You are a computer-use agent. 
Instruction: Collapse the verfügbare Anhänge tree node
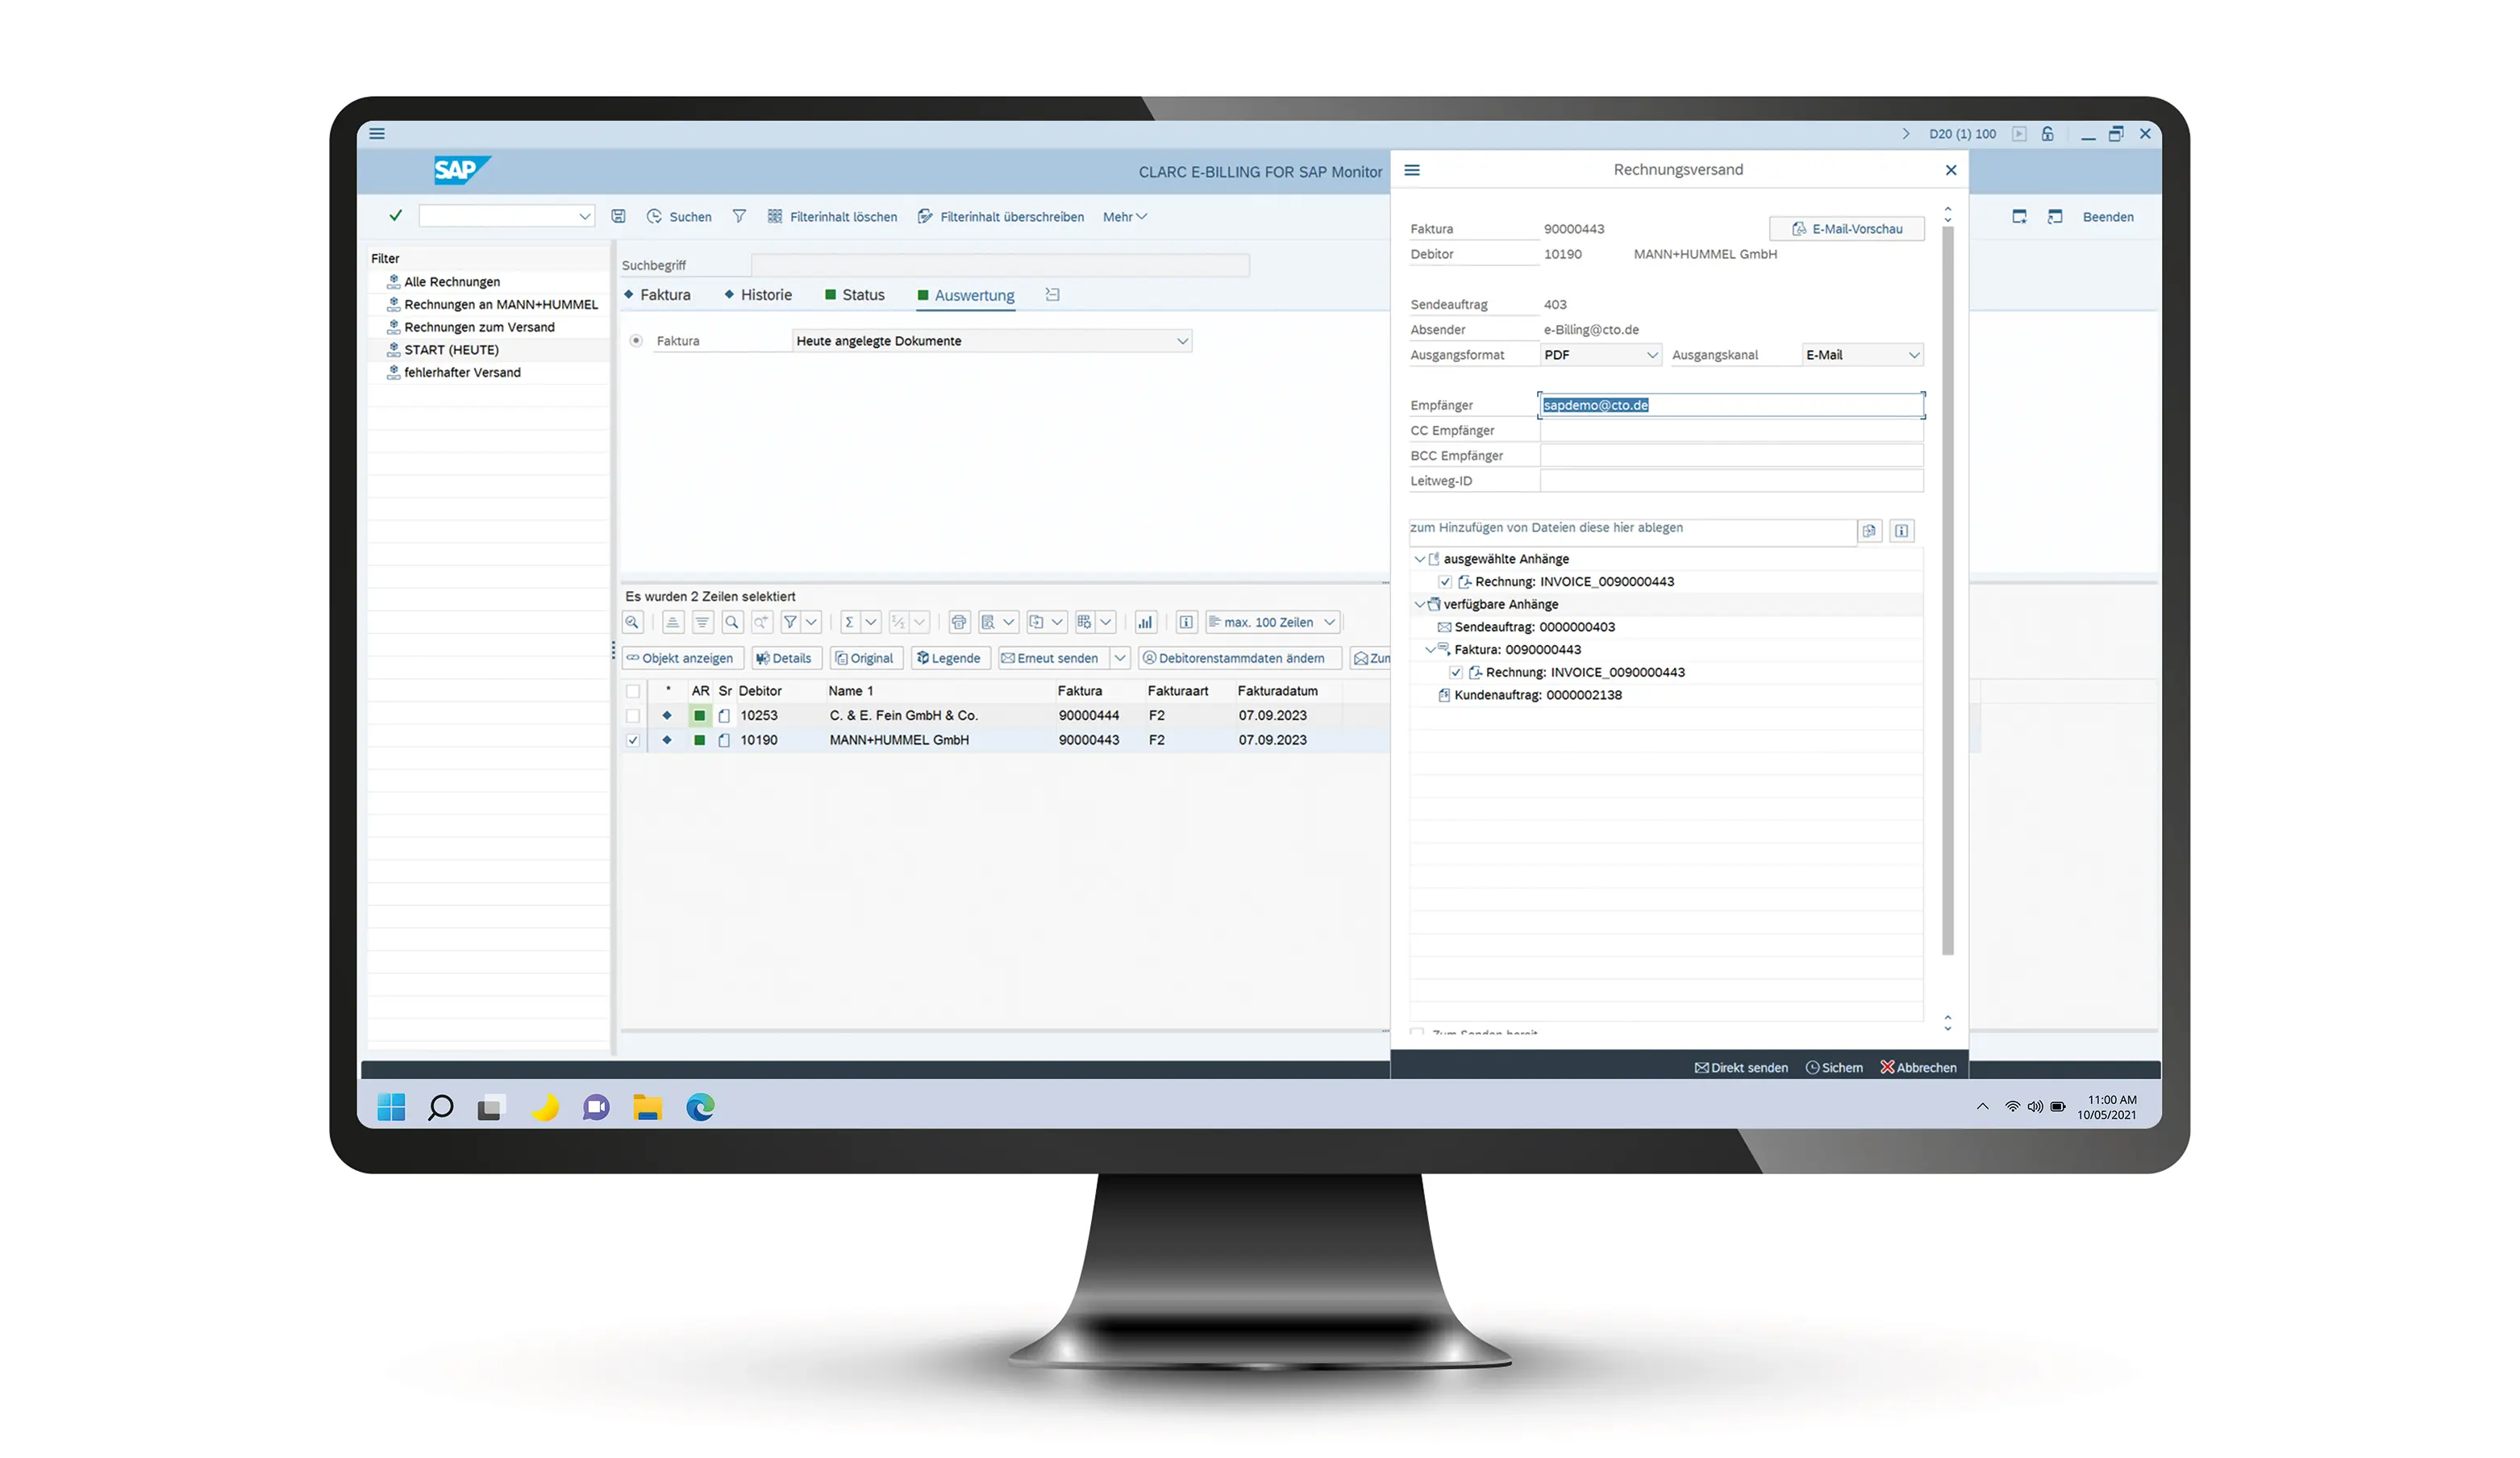[1419, 604]
